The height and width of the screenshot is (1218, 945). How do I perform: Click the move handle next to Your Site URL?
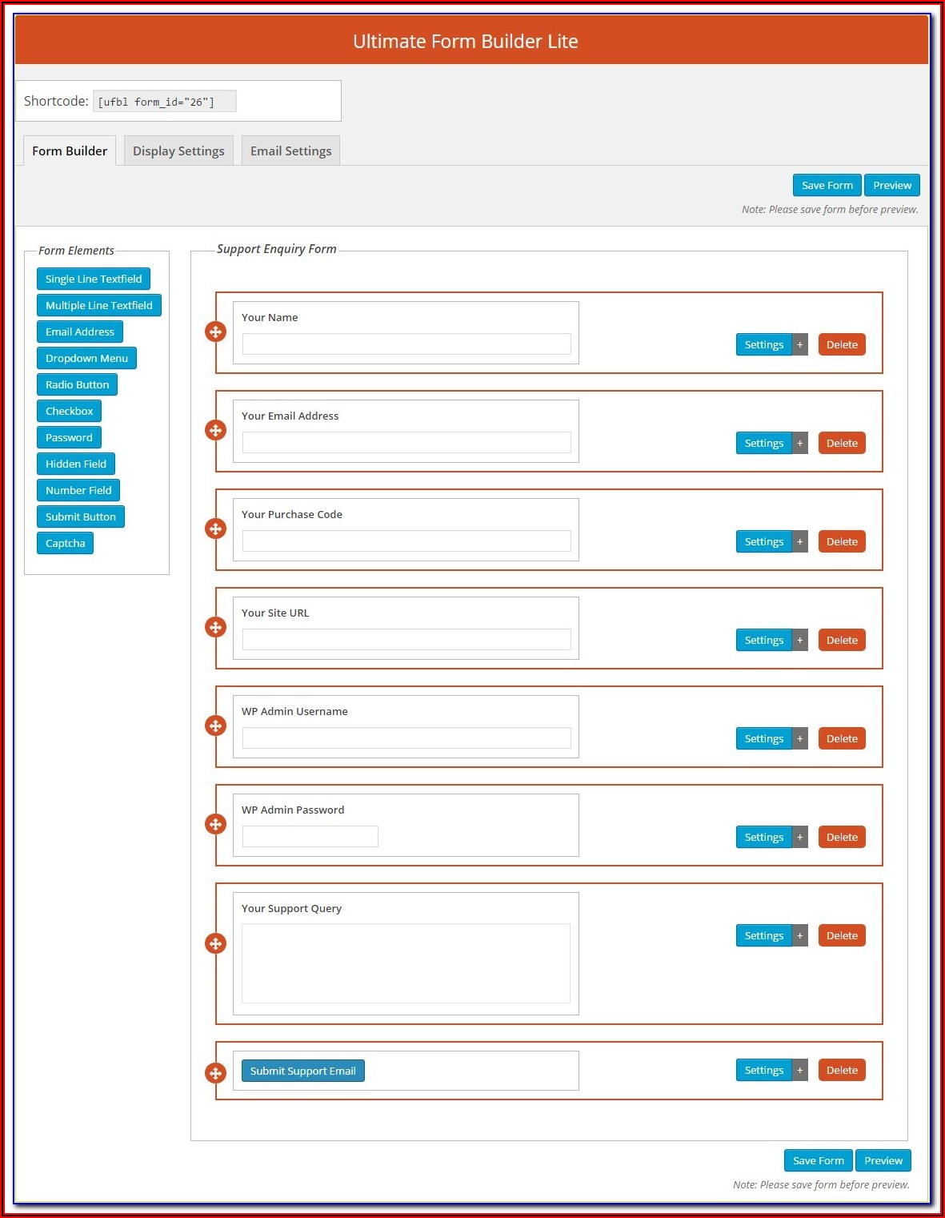215,627
